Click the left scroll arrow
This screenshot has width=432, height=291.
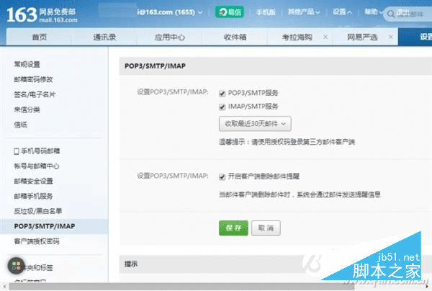pyautogui.click(x=4, y=287)
